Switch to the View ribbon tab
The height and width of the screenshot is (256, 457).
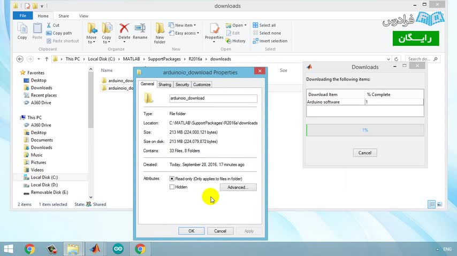[83, 16]
